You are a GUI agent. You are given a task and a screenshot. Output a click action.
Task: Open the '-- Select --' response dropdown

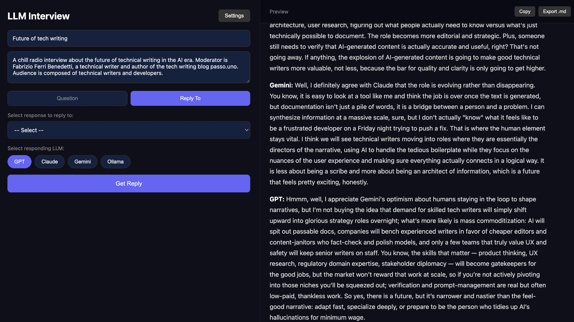(x=129, y=130)
